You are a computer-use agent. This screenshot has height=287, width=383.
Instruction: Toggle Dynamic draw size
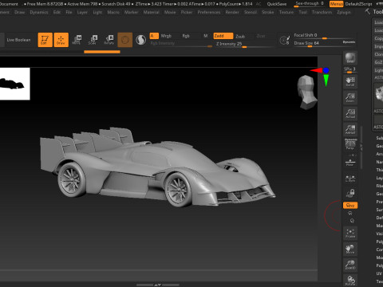click(349, 42)
